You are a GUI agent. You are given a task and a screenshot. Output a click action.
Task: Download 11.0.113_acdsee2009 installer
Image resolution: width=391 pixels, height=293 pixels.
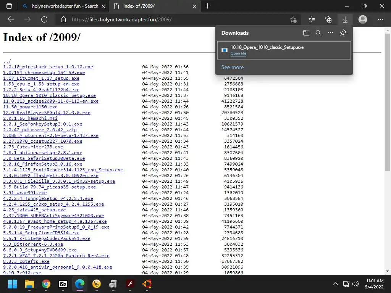pyautogui.click(x=51, y=101)
